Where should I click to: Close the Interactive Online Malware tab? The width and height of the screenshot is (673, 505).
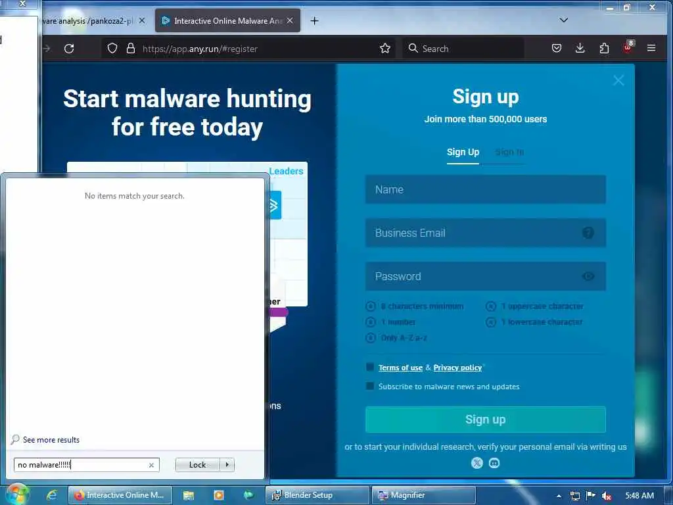[290, 20]
